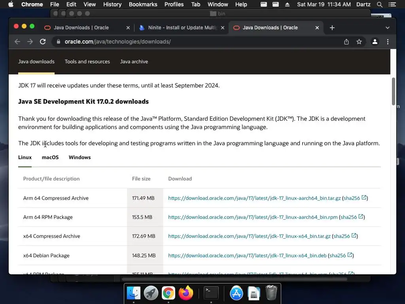Download jdk-17_linux-aarch64_bin.tar.gz link

pyautogui.click(x=254, y=198)
